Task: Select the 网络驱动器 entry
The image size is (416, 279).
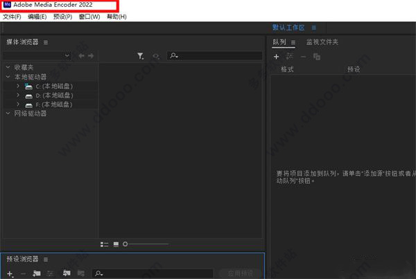Action: (31, 114)
